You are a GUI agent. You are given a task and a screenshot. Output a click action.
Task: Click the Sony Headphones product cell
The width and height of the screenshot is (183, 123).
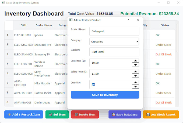(x=44, y=74)
